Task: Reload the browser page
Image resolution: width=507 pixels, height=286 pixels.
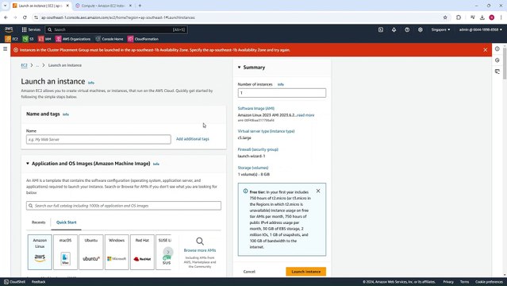Action: tap(25, 17)
